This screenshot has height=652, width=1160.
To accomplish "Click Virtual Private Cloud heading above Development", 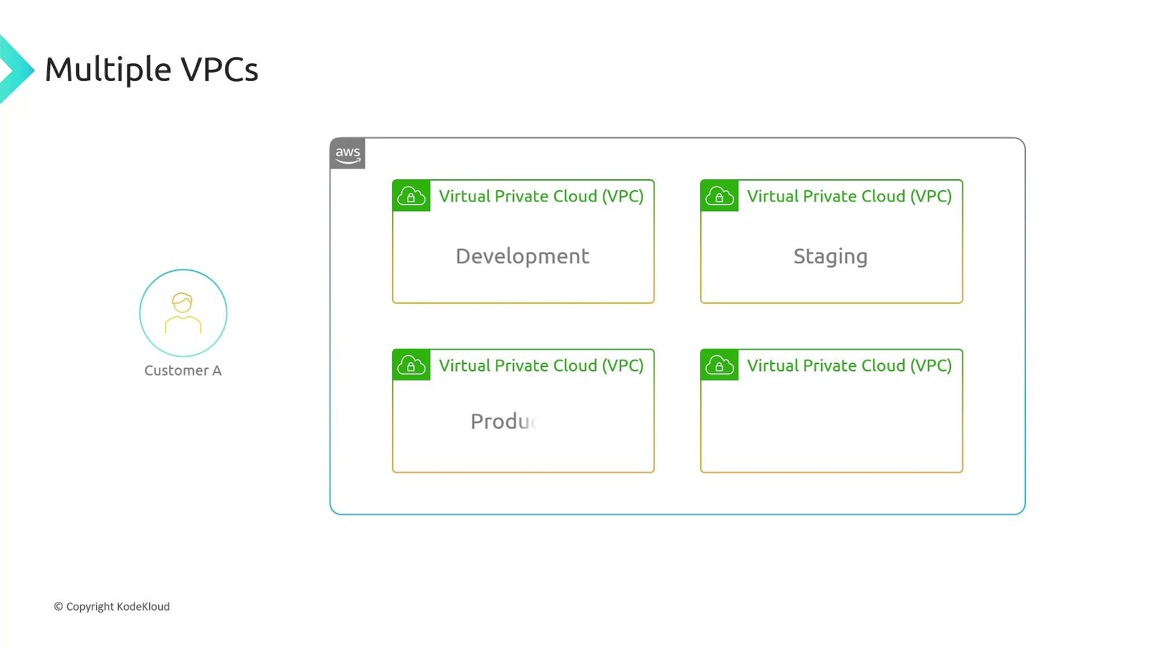I will (x=541, y=196).
